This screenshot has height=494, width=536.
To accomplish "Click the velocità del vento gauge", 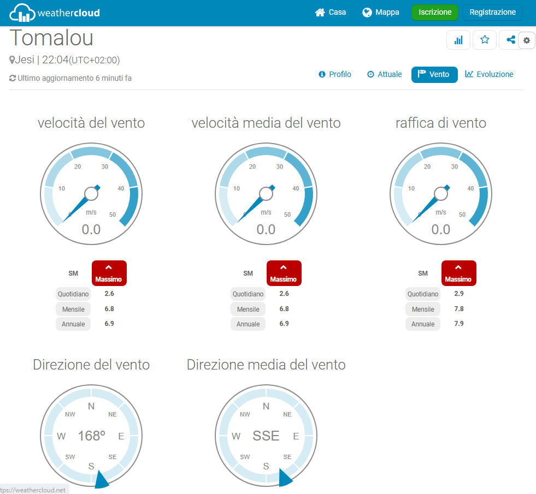I will coord(91,194).
